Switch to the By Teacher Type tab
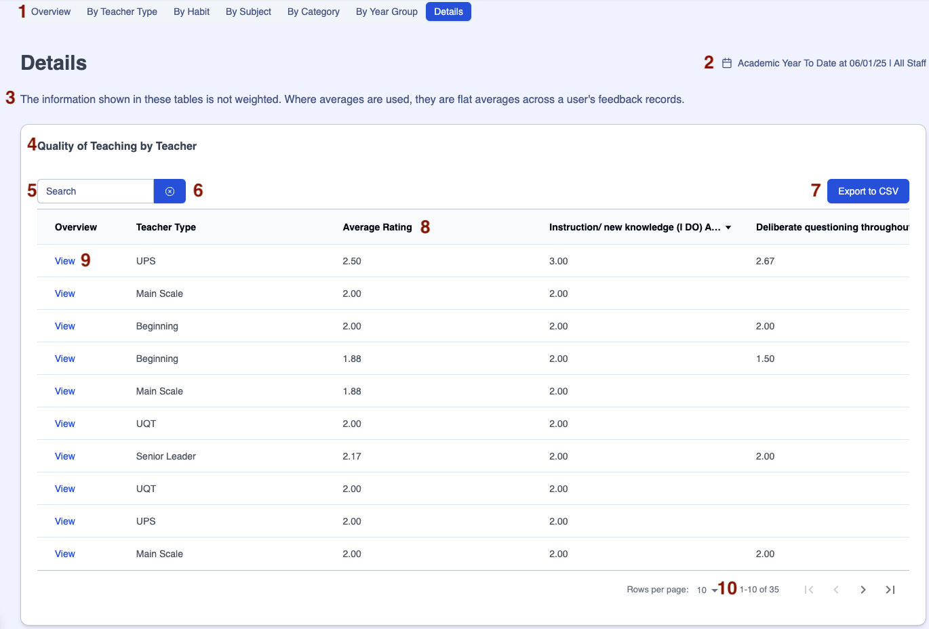Image resolution: width=929 pixels, height=629 pixels. [x=122, y=12]
